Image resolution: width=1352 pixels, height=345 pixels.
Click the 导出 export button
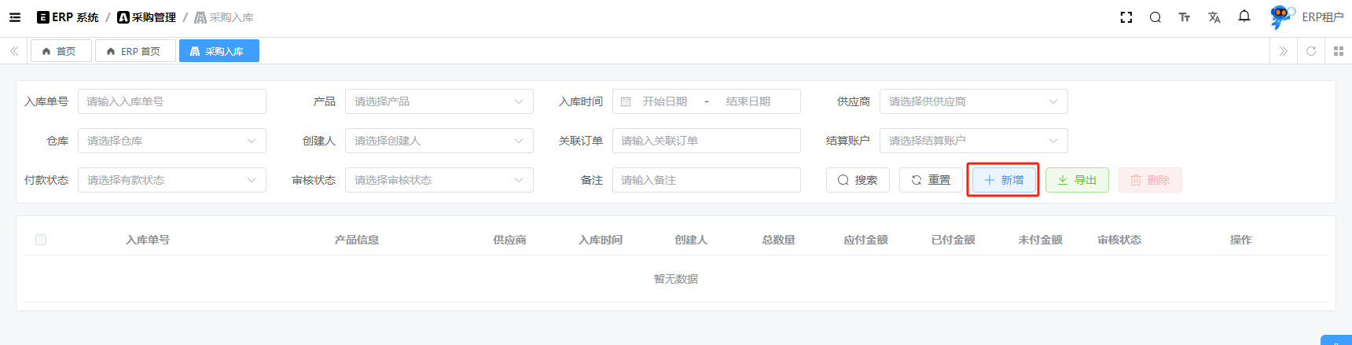1077,180
